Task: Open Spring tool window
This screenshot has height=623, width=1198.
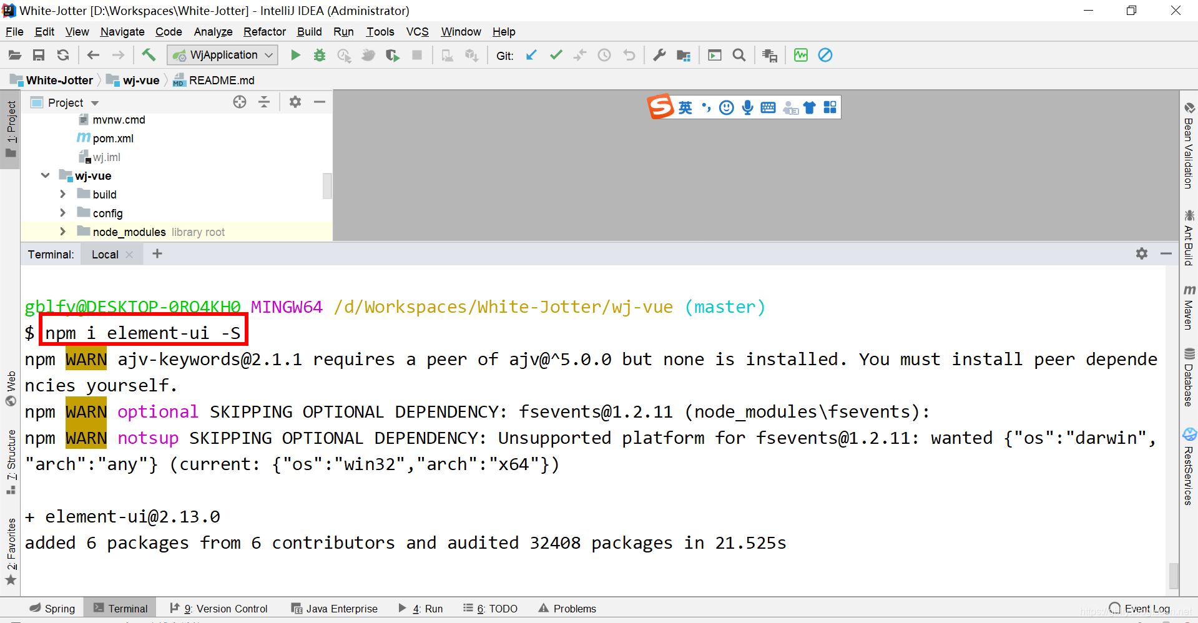Action: coord(52,609)
